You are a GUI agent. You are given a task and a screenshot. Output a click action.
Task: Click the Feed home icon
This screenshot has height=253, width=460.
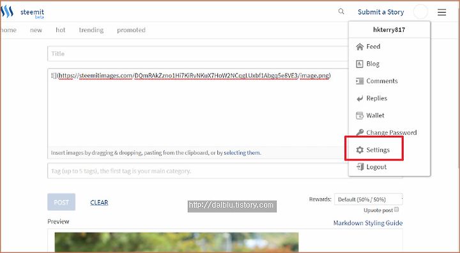pyautogui.click(x=360, y=47)
